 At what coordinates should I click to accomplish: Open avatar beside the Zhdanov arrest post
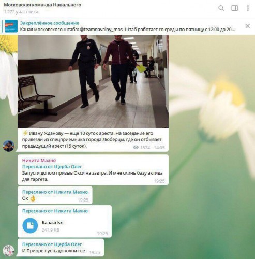coord(9,146)
